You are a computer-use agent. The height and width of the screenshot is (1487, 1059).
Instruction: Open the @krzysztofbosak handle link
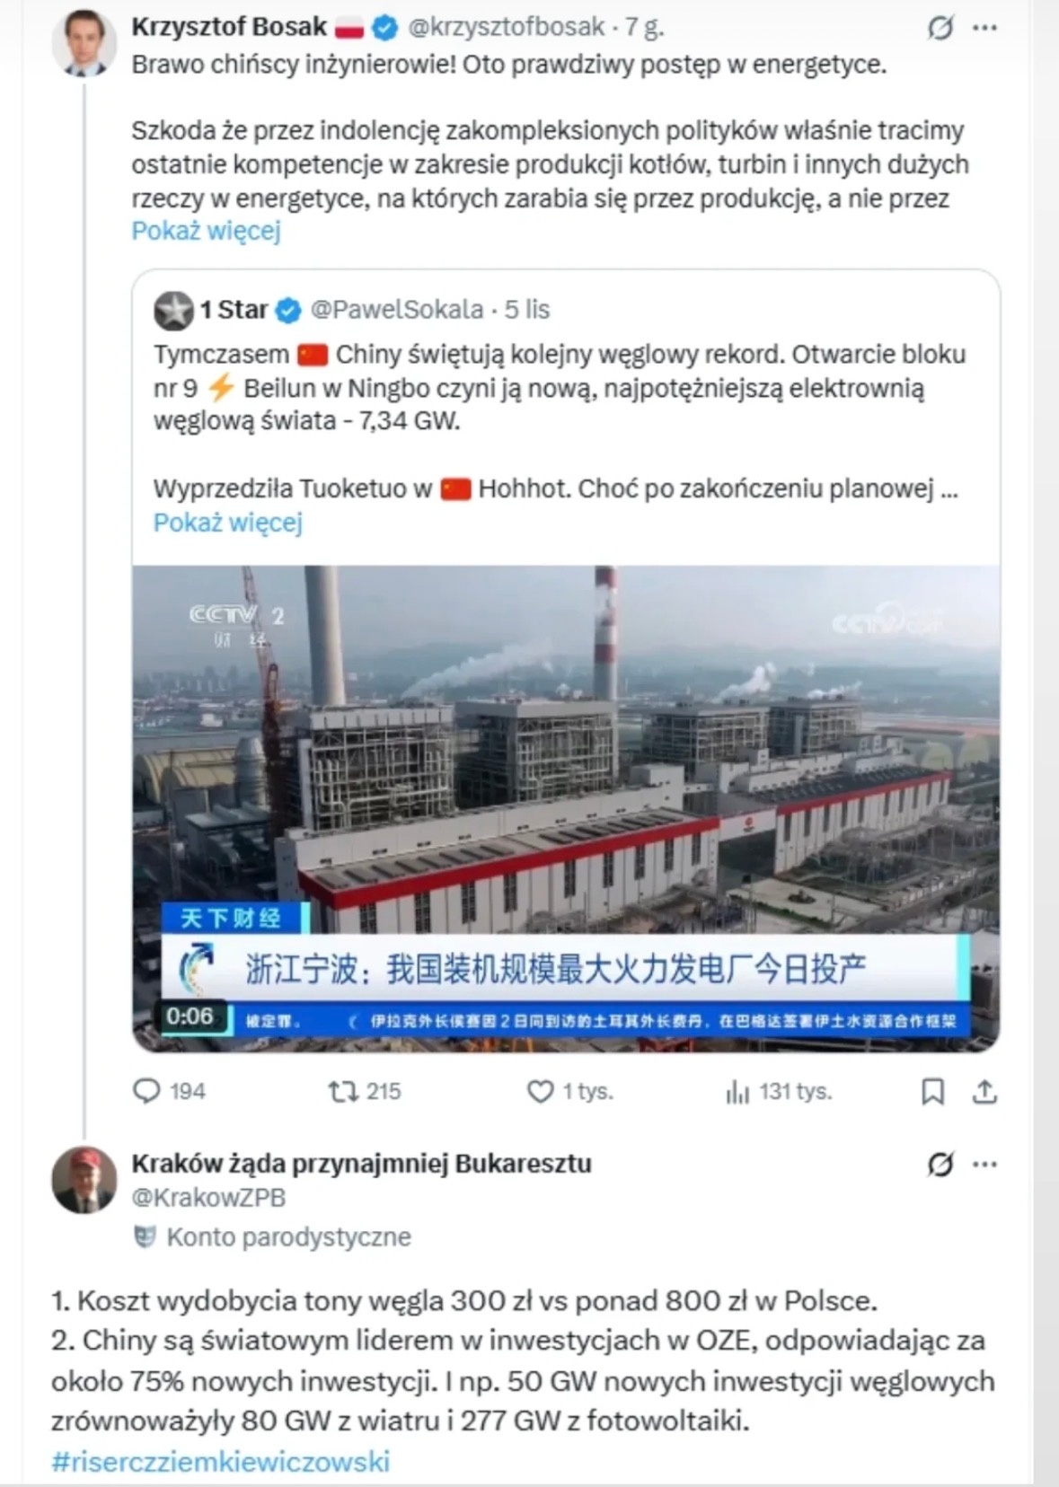point(506,28)
